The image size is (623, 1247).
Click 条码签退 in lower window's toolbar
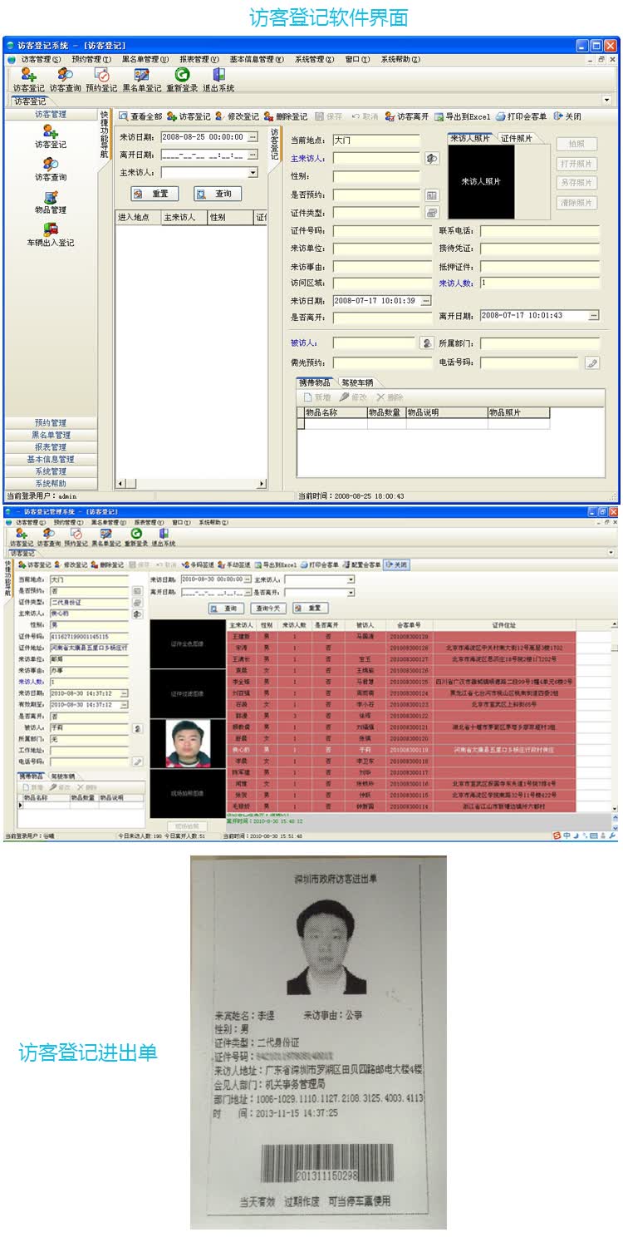pyautogui.click(x=198, y=564)
